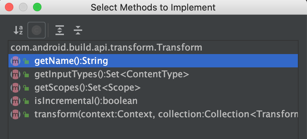Click the method icon beside transform
This screenshot has height=139, width=307.
(x=15, y=114)
